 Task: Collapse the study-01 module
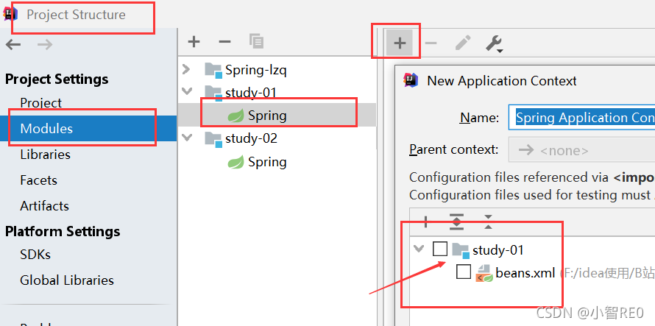(x=187, y=91)
